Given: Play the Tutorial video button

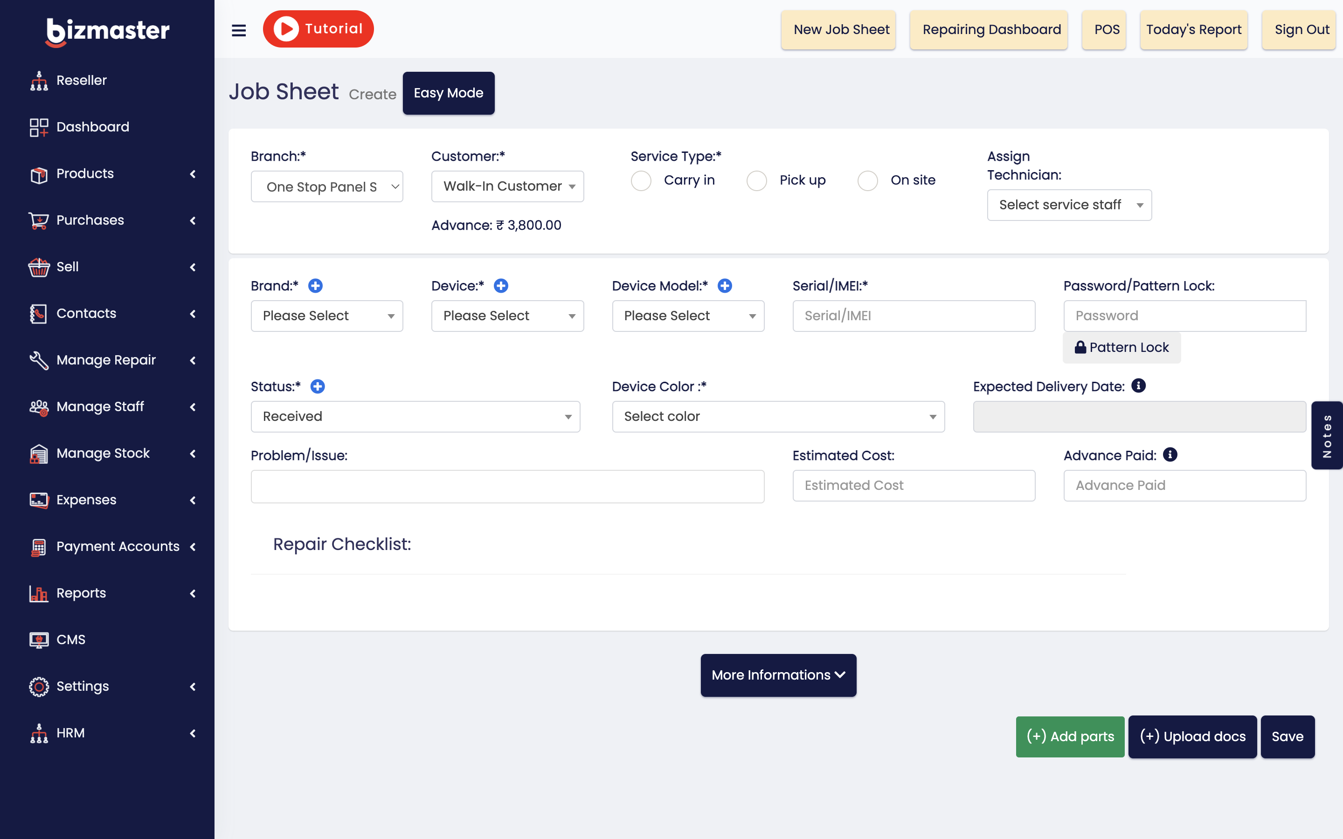Looking at the screenshot, I should click(x=318, y=29).
